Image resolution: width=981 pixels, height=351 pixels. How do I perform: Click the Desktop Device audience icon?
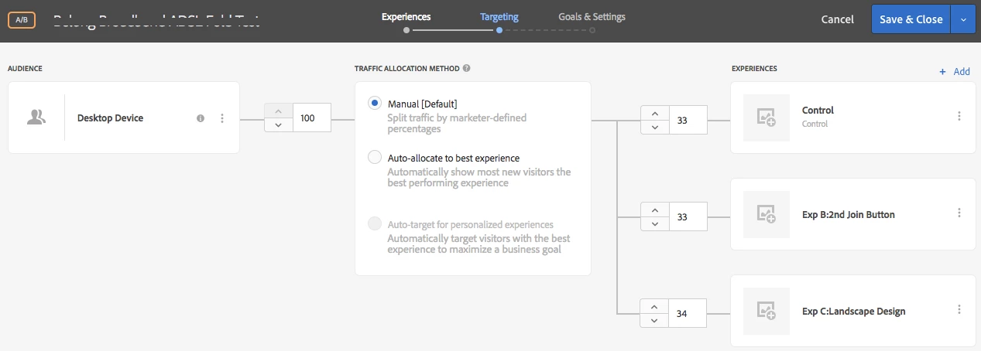point(36,118)
